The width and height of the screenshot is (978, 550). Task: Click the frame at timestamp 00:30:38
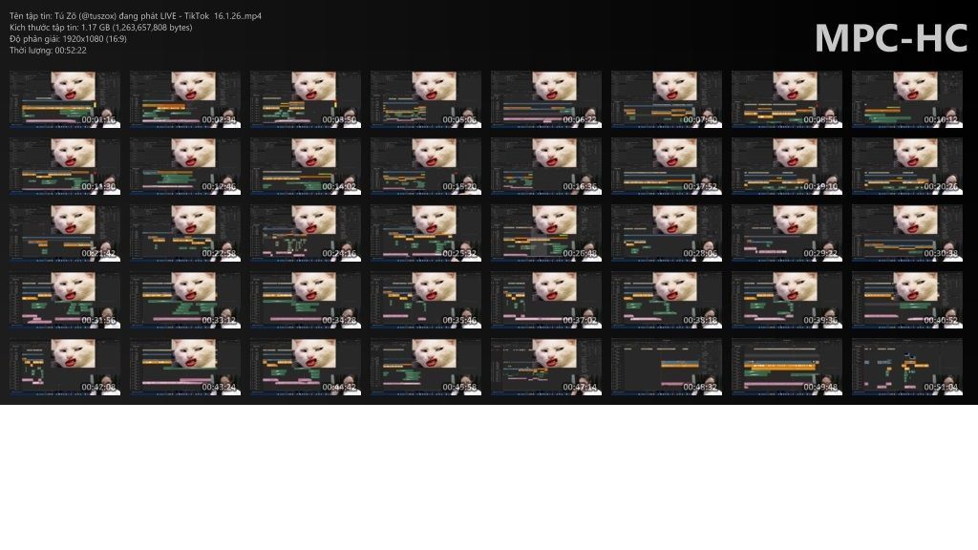(x=907, y=233)
